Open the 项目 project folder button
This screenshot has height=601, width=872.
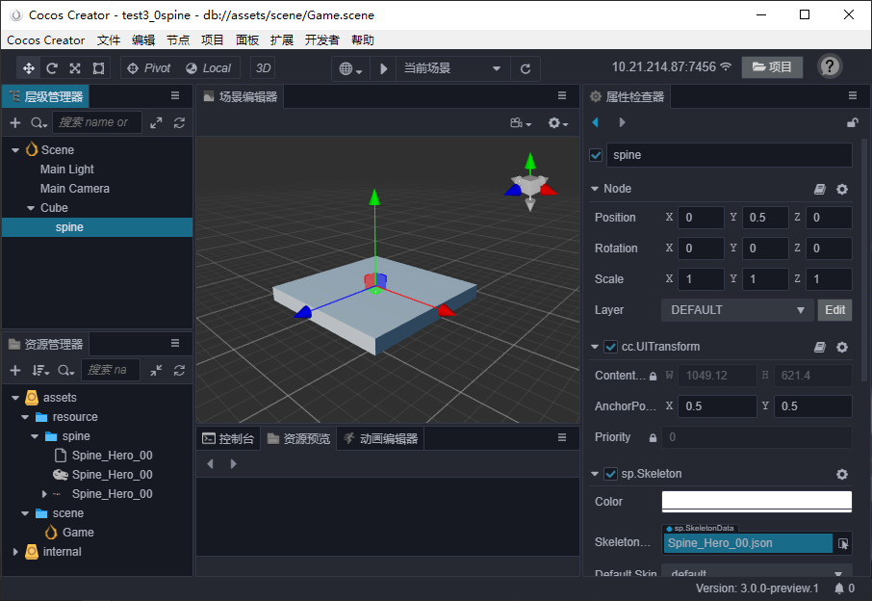pyautogui.click(x=772, y=66)
